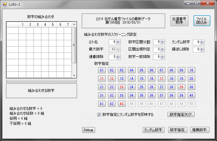Toggle number 07 button
Image resolution: width=217 pixels, height=141 pixels.
tap(161, 70)
